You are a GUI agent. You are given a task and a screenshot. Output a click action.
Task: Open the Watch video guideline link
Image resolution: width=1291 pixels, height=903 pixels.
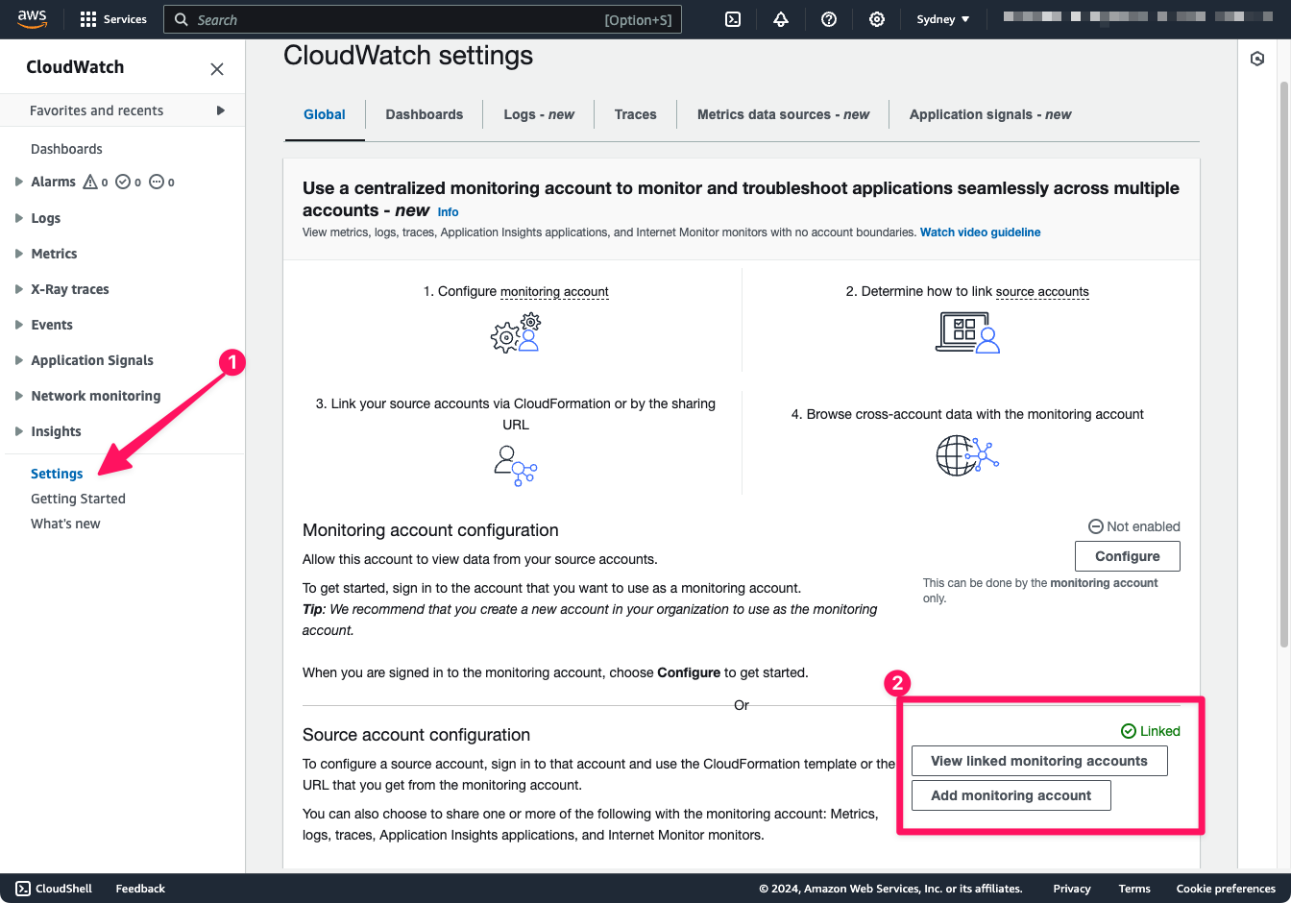(980, 232)
